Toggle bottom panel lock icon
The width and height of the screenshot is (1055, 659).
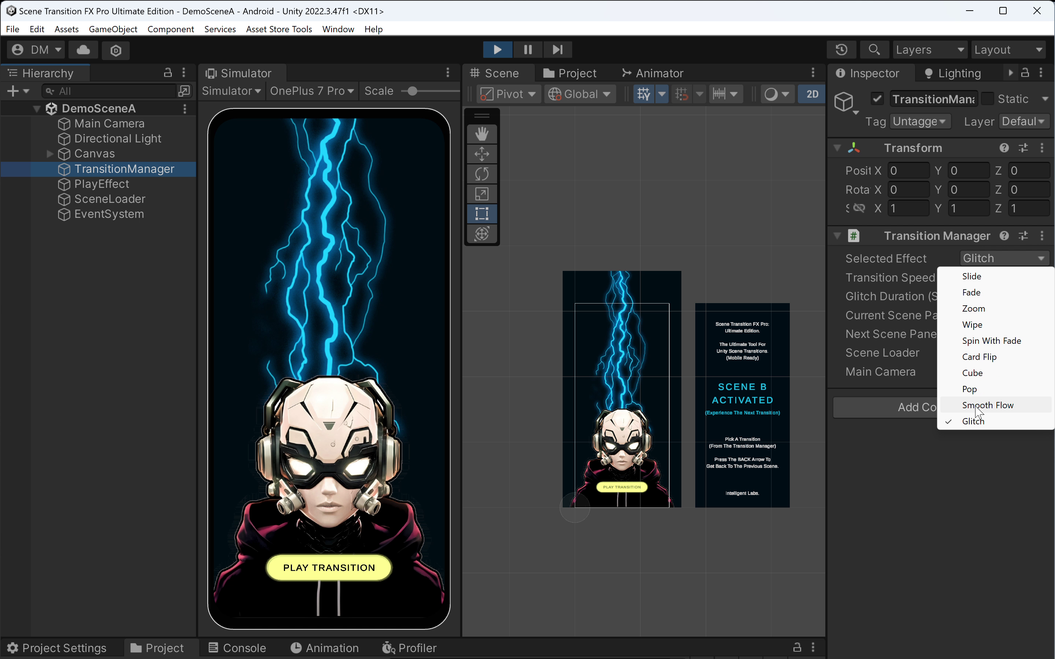pos(797,647)
